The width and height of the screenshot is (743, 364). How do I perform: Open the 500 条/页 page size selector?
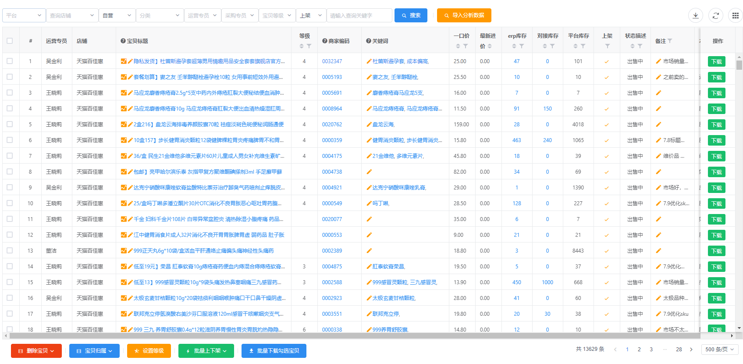[720, 350]
